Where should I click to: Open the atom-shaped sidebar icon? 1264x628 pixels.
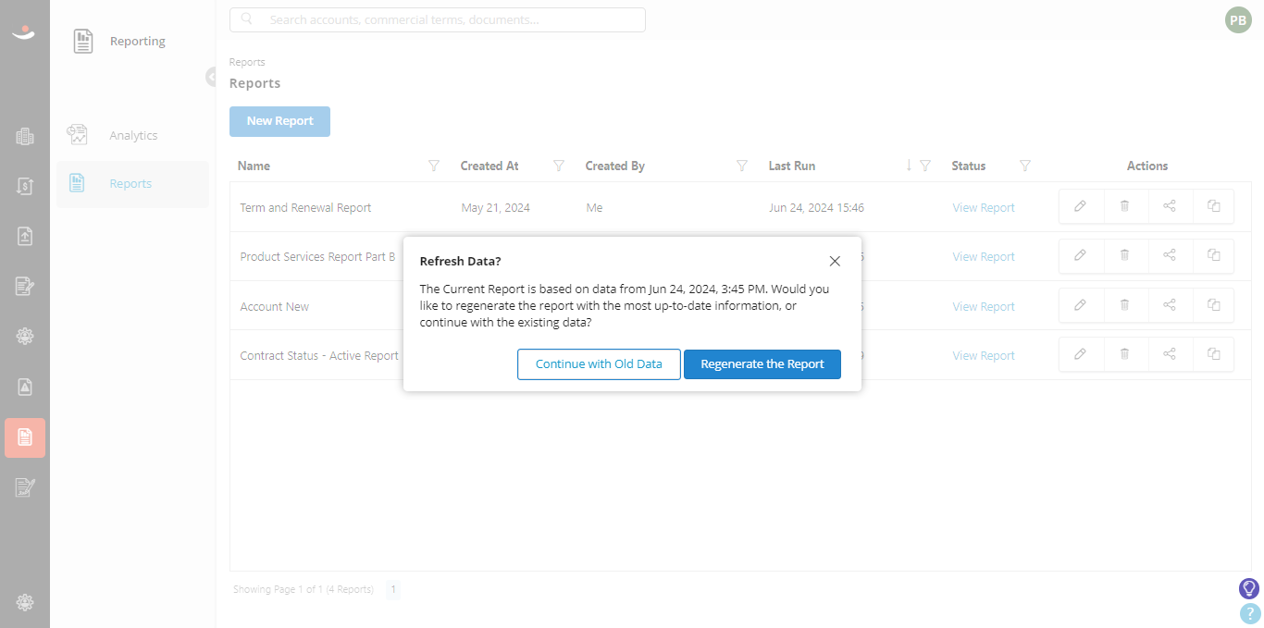[25, 336]
